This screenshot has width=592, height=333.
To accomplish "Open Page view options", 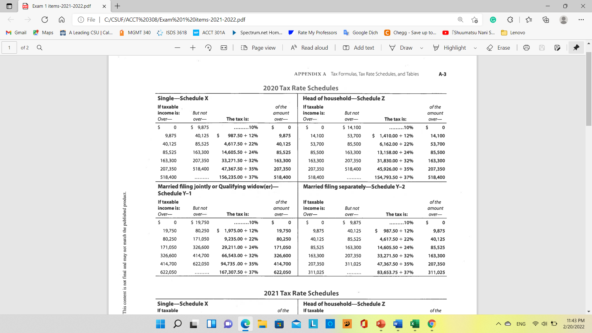I will coord(258,47).
